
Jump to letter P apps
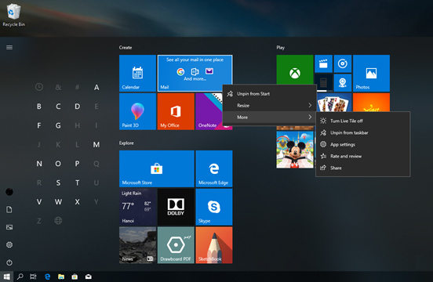pos(78,164)
